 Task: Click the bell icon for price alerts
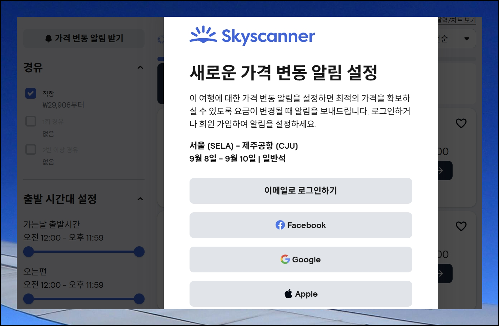[x=49, y=39]
